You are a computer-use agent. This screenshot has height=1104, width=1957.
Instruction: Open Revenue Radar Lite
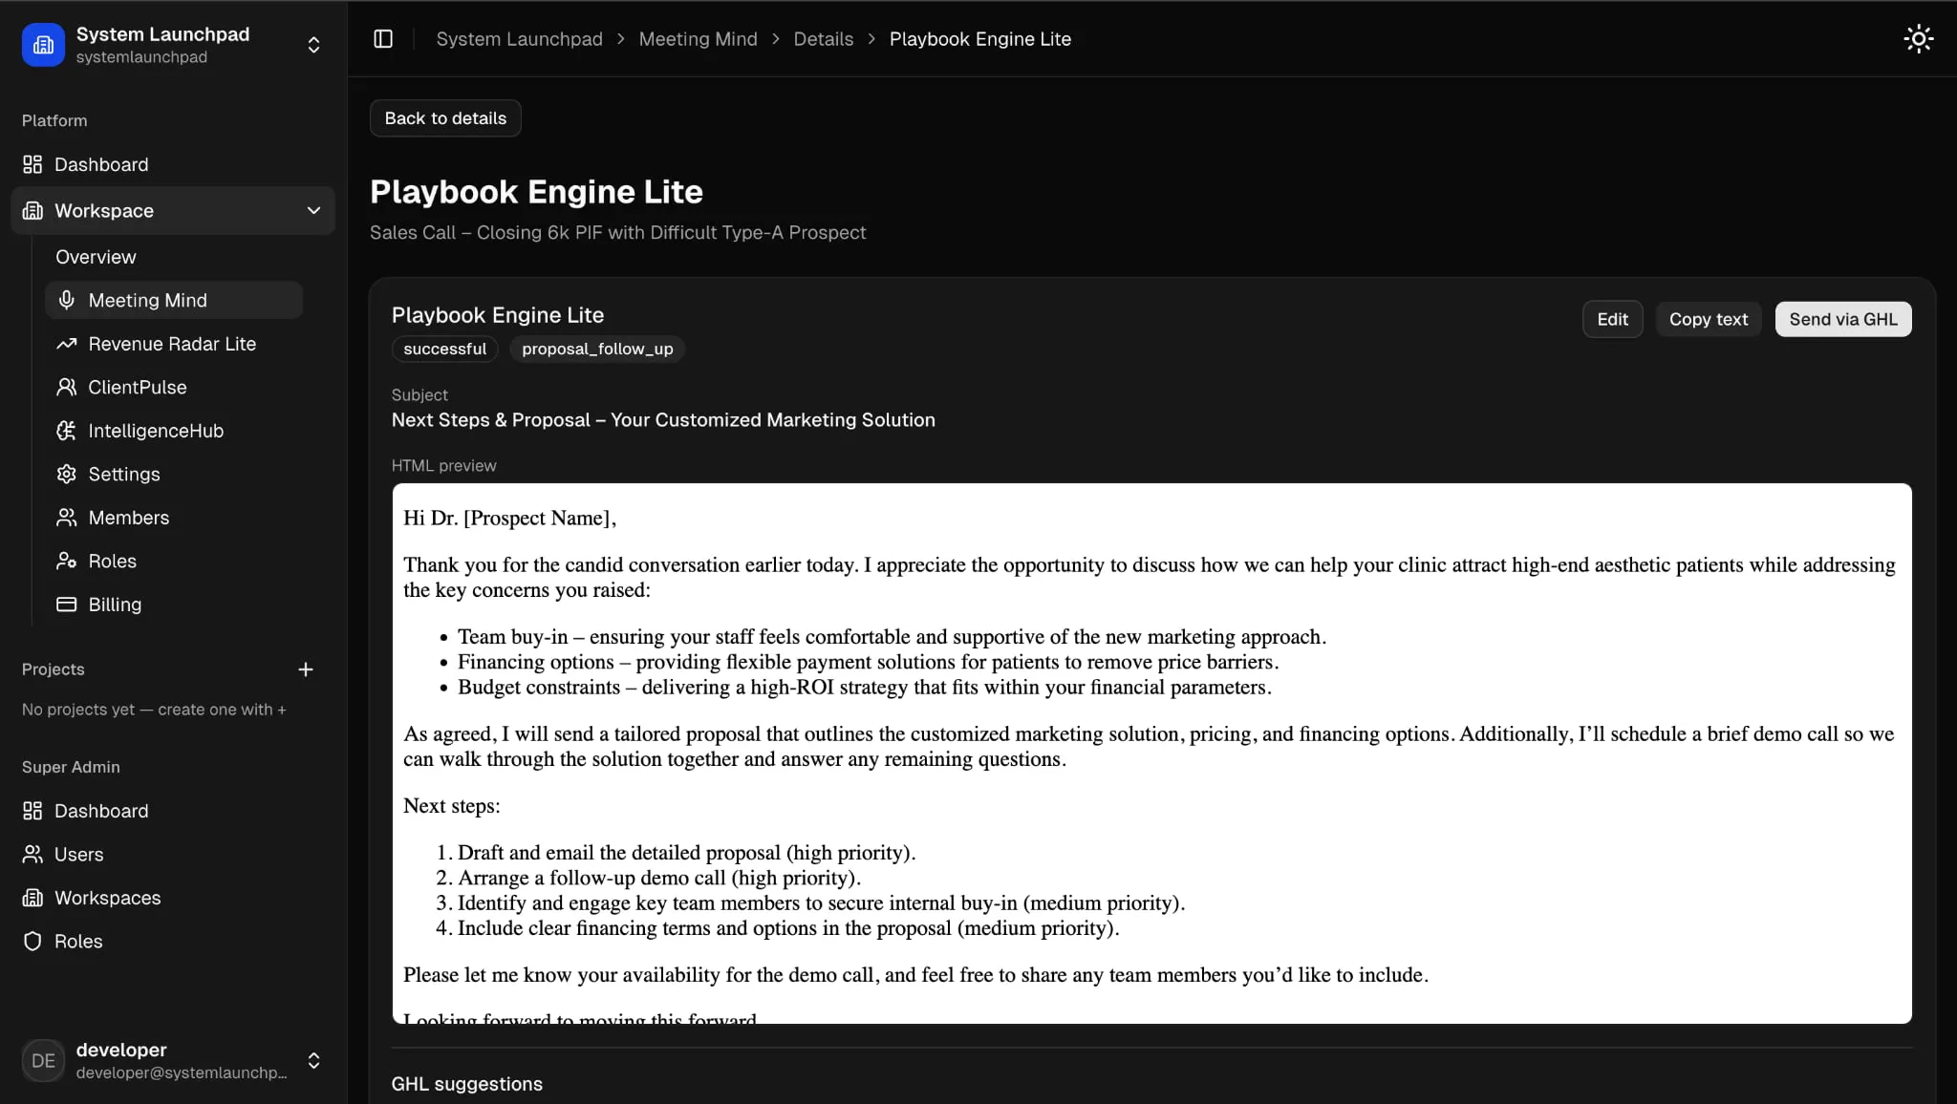tap(173, 344)
